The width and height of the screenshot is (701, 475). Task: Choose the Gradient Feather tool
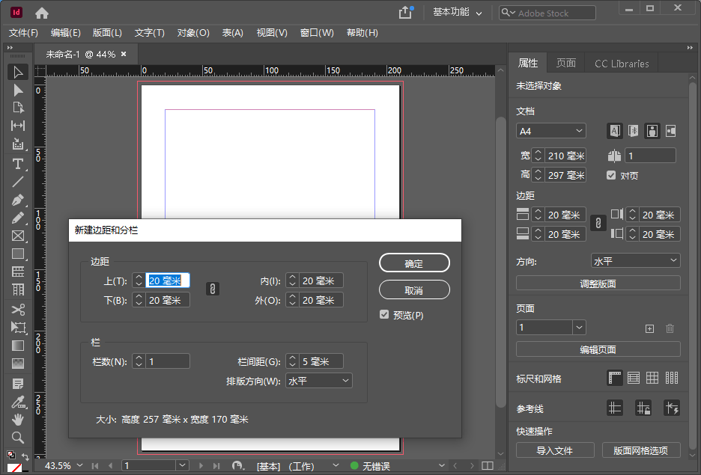click(18, 364)
